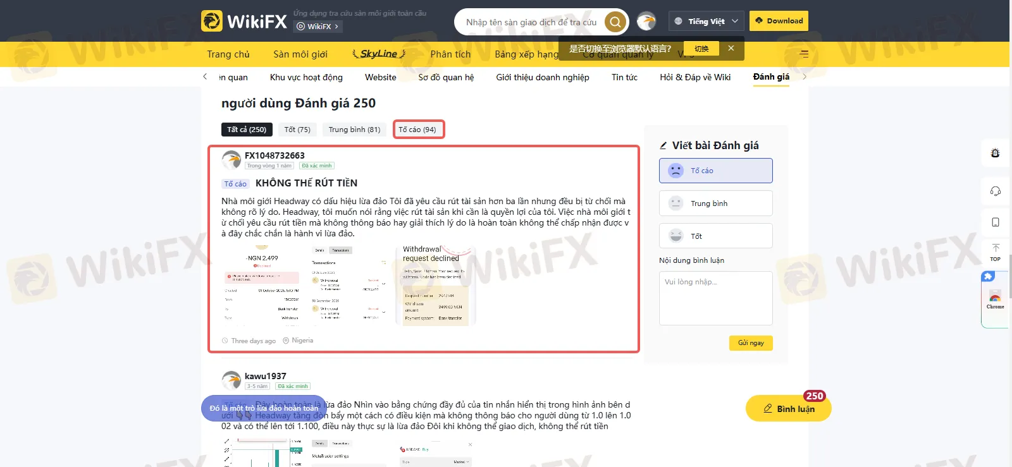Click the alarm siren sidebar icon
This screenshot has height=467, width=1012.
pyautogui.click(x=995, y=153)
